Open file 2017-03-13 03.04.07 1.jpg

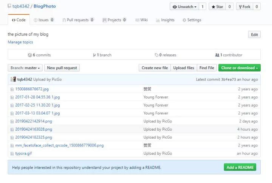point(37,113)
